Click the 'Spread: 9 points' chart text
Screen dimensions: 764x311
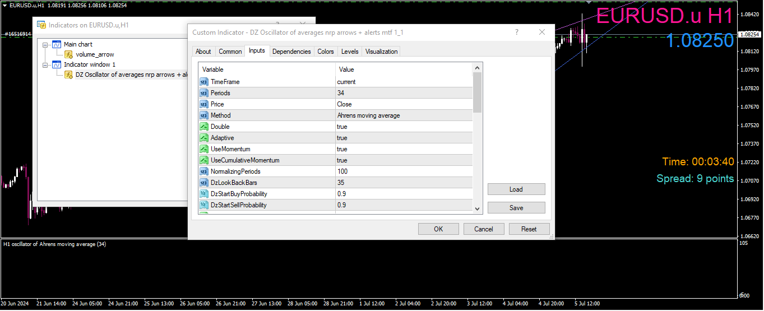point(695,179)
